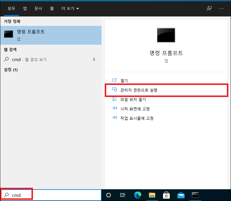Click the pin icon beside 시작 화면에 고정

click(114, 108)
